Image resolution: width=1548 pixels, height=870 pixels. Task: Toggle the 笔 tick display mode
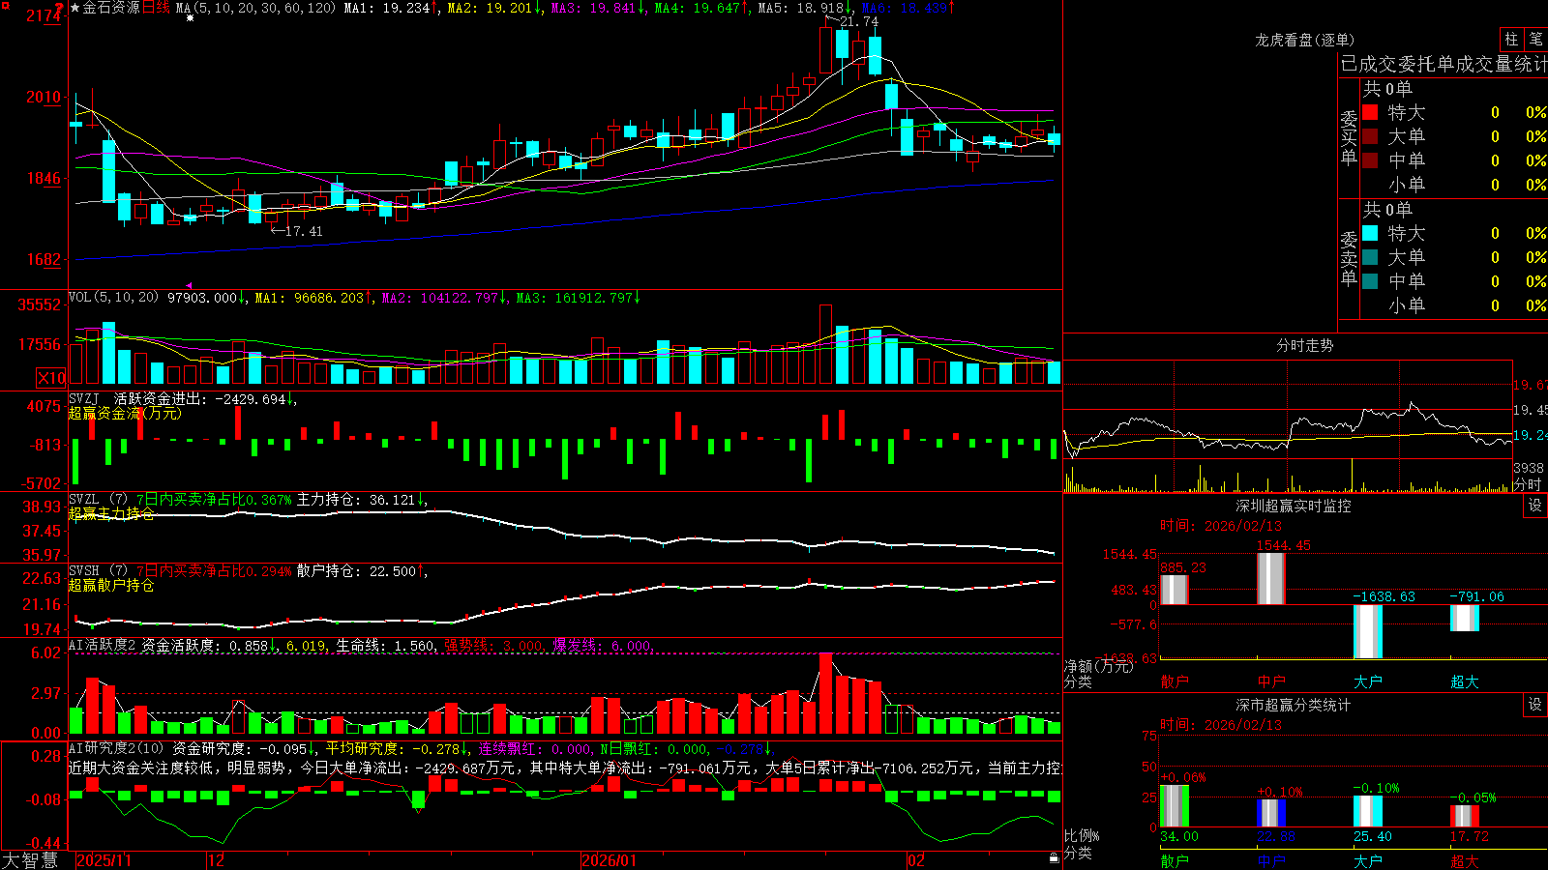click(1535, 39)
